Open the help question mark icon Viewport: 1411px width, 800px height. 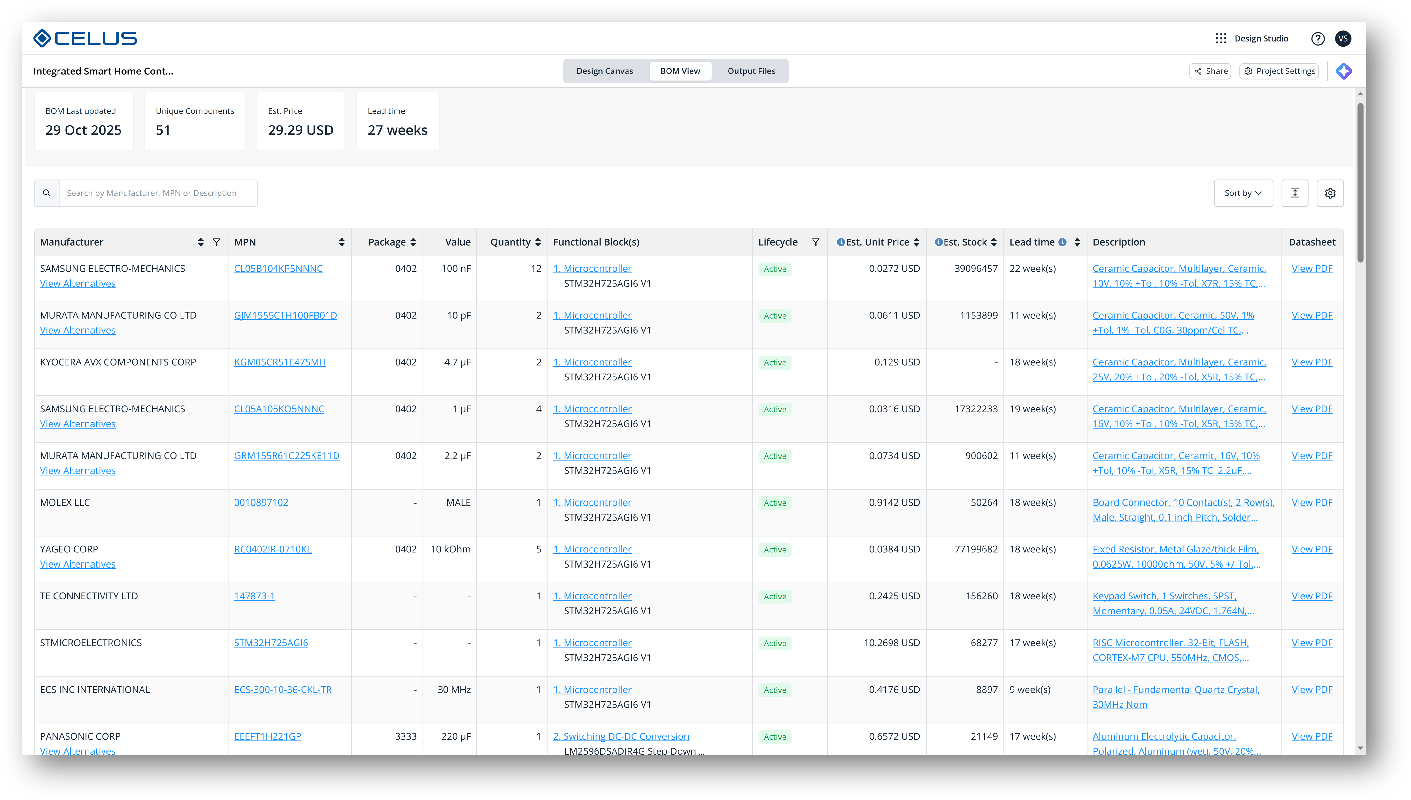pos(1318,38)
